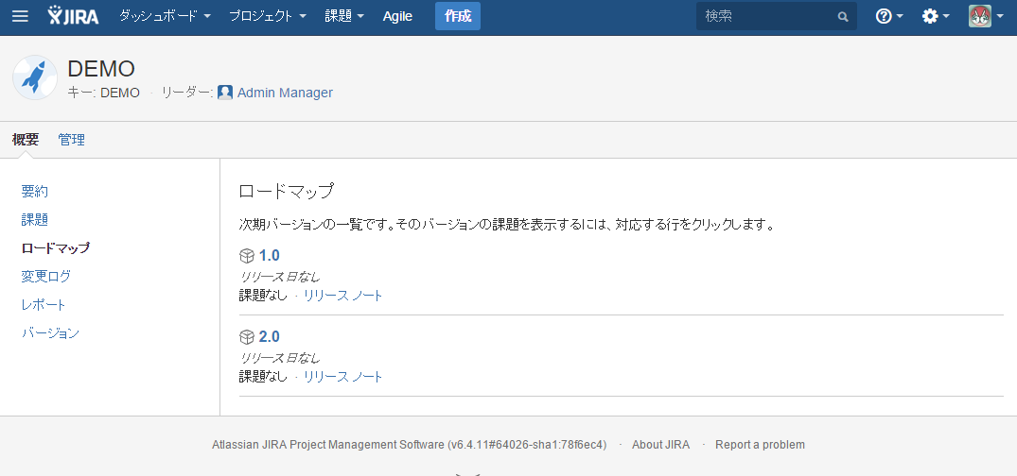The image size is (1017, 476).
Task: Open the hamburger application menu
Action: click(x=20, y=16)
